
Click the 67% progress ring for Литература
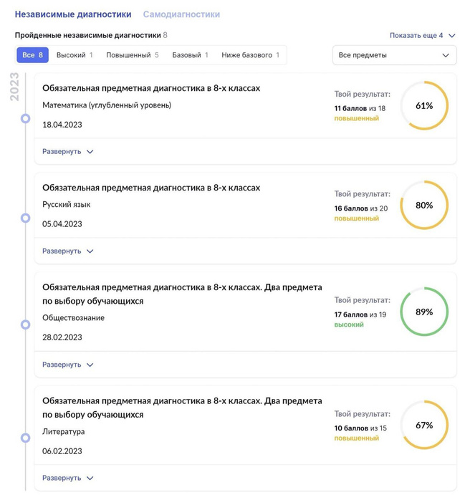coord(424,426)
